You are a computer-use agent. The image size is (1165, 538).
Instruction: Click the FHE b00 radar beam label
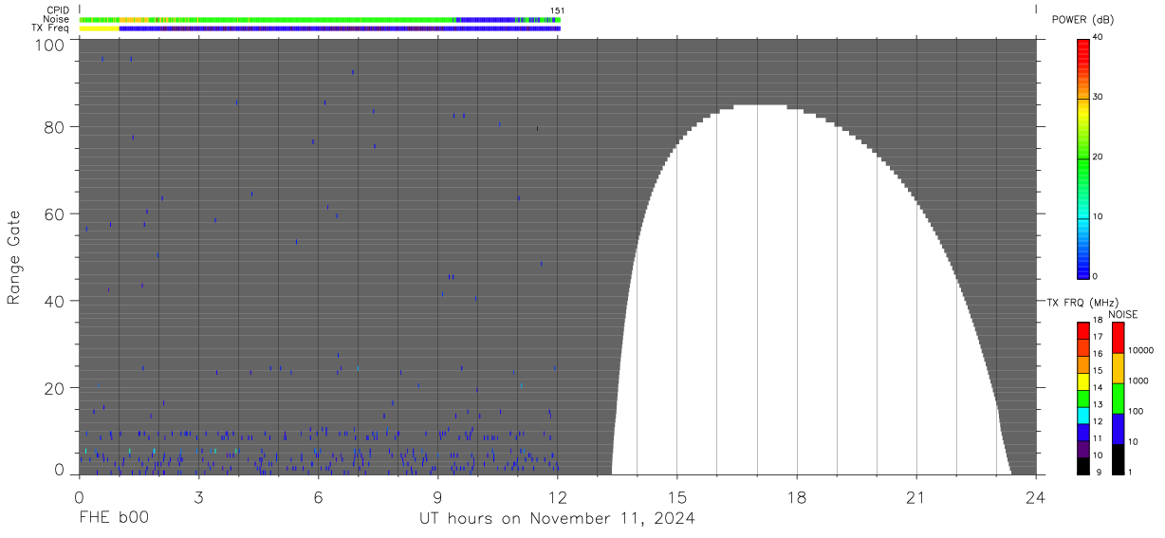(x=114, y=518)
